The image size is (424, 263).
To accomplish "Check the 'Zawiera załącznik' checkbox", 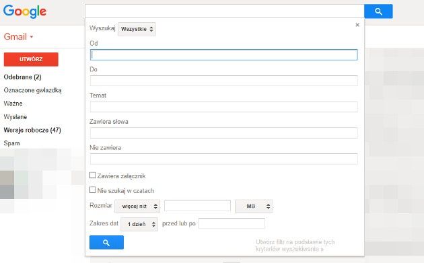I will point(92,176).
